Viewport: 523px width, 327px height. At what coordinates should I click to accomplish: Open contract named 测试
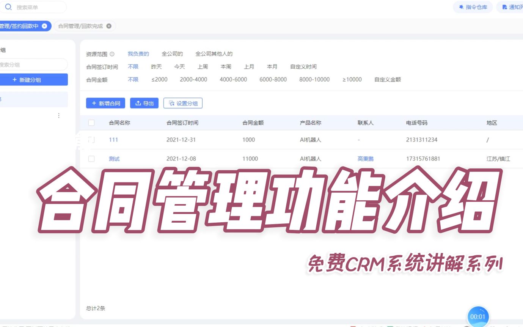click(x=114, y=159)
